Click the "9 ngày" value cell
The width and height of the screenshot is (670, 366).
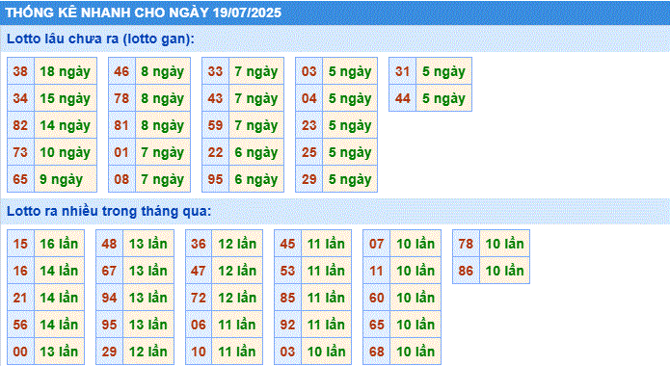[66, 179]
